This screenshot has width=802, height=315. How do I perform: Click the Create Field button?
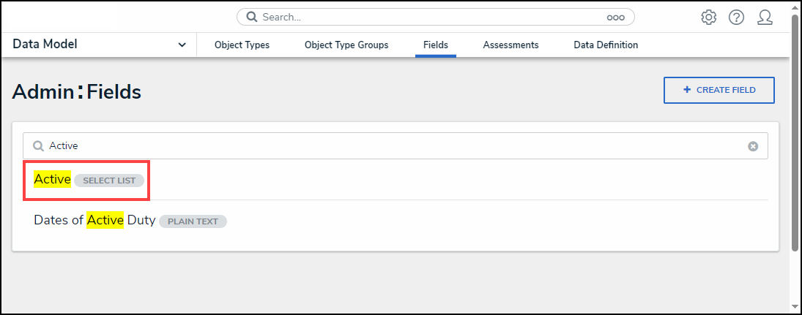click(x=719, y=90)
